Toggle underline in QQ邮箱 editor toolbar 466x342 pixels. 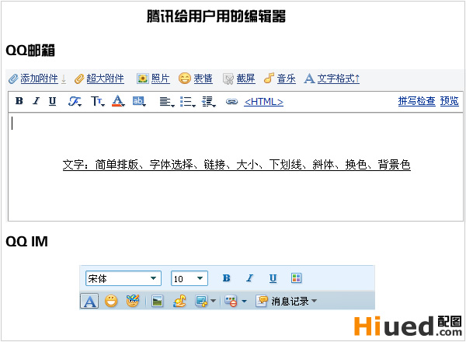click(x=52, y=101)
